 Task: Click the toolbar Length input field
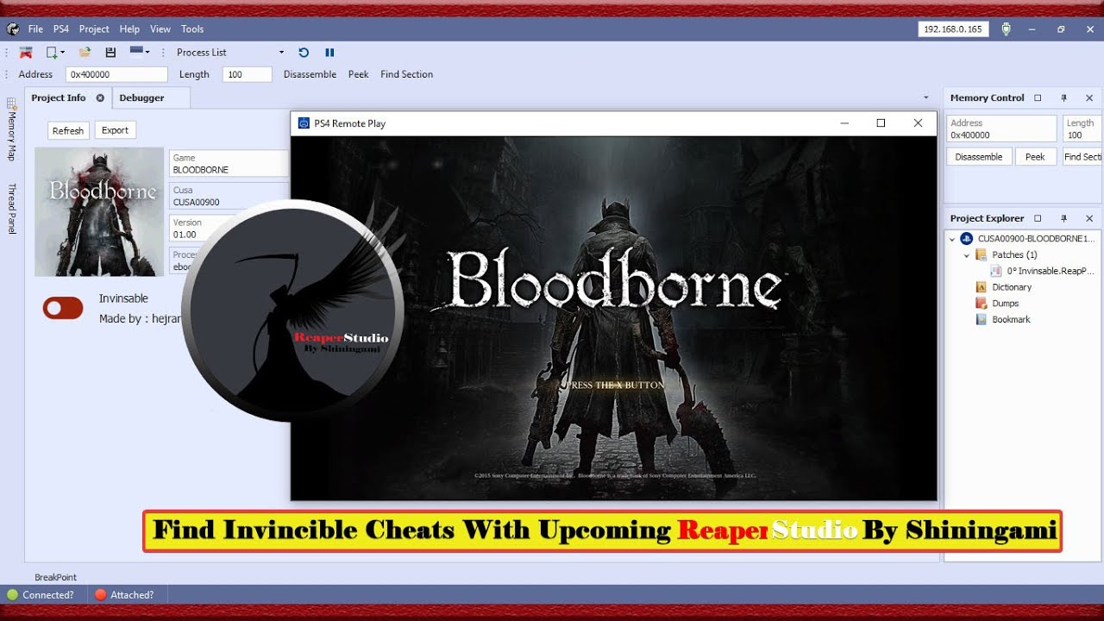(247, 74)
